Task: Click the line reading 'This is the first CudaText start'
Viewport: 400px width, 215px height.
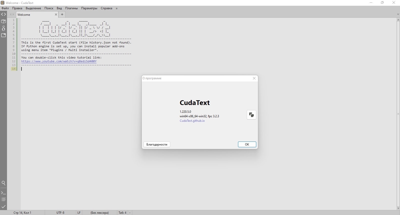Action: click(x=76, y=42)
